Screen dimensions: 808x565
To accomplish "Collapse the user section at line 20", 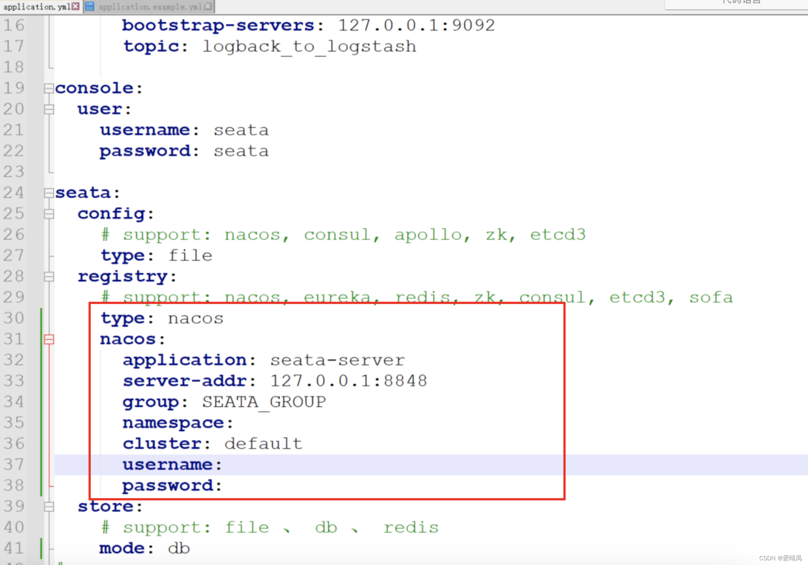I will 48,109.
